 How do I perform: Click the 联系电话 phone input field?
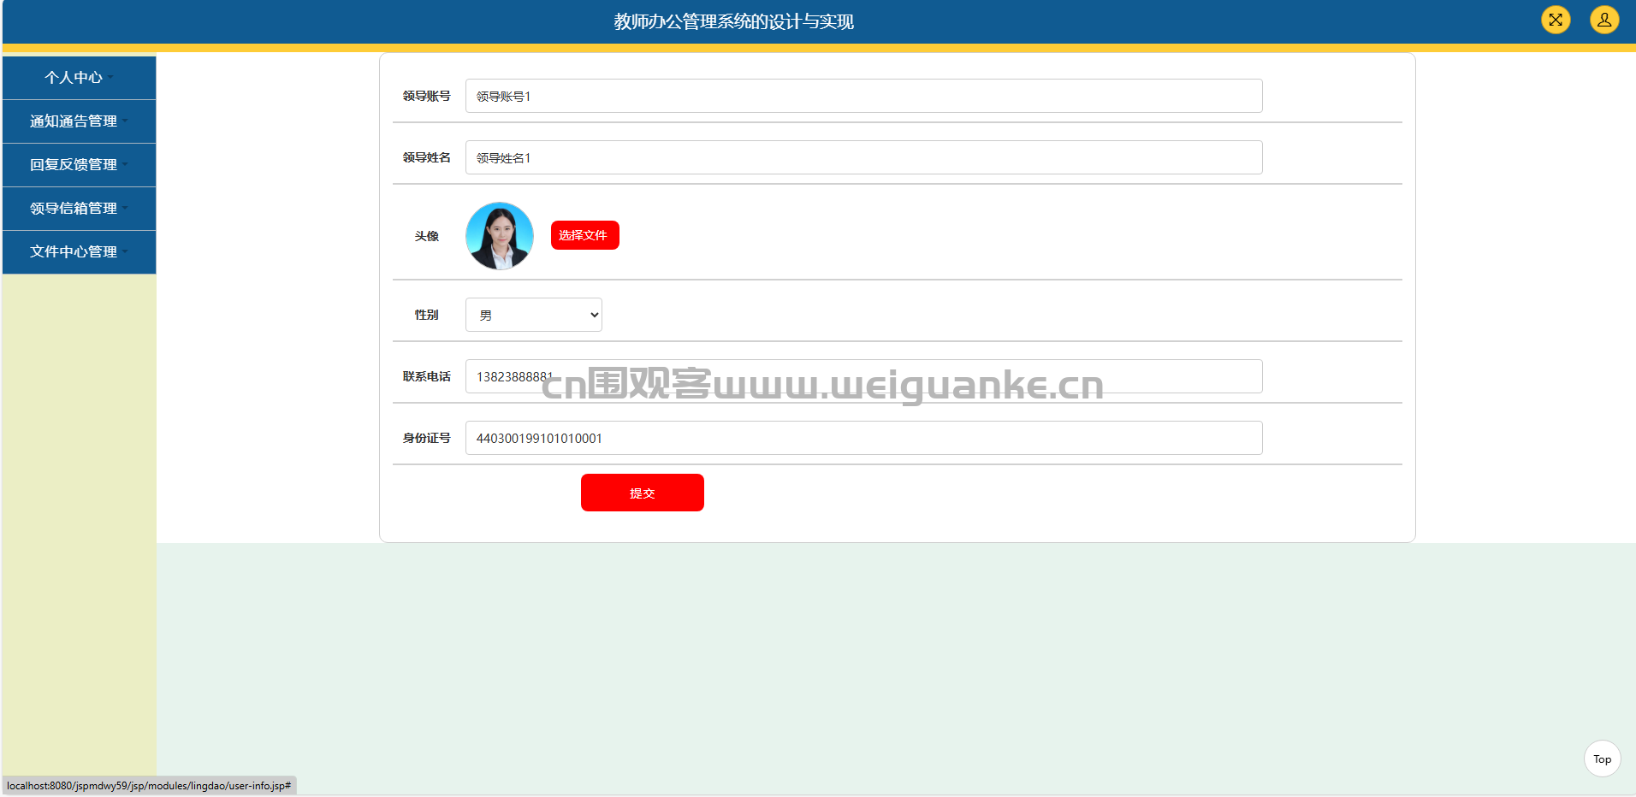[863, 376]
